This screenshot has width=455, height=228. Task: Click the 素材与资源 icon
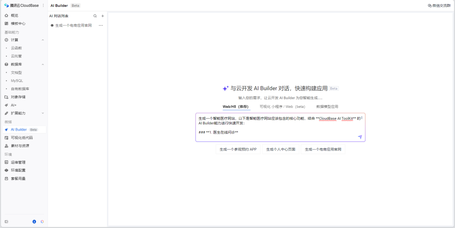[x=6, y=146]
